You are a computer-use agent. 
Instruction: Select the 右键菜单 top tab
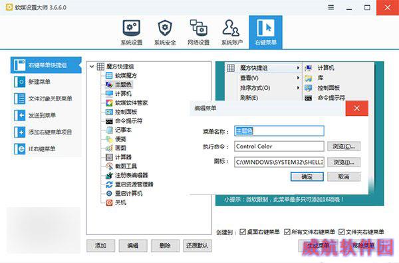point(265,33)
